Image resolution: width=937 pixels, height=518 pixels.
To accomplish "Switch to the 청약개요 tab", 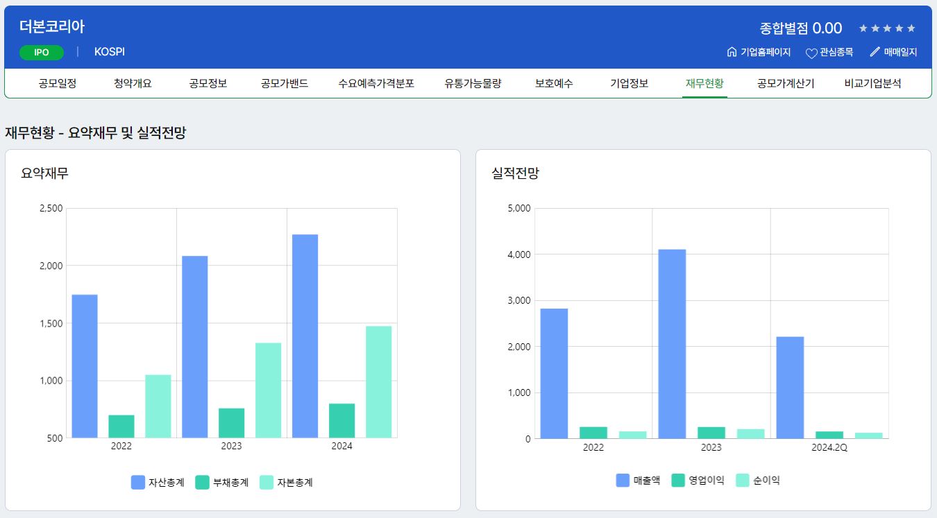I will tap(133, 84).
